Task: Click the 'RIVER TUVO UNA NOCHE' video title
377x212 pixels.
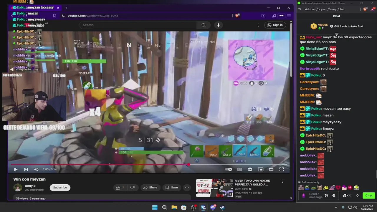Action: (252, 183)
